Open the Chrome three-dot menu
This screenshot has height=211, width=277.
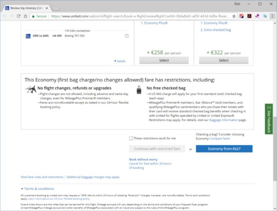(x=272, y=16)
